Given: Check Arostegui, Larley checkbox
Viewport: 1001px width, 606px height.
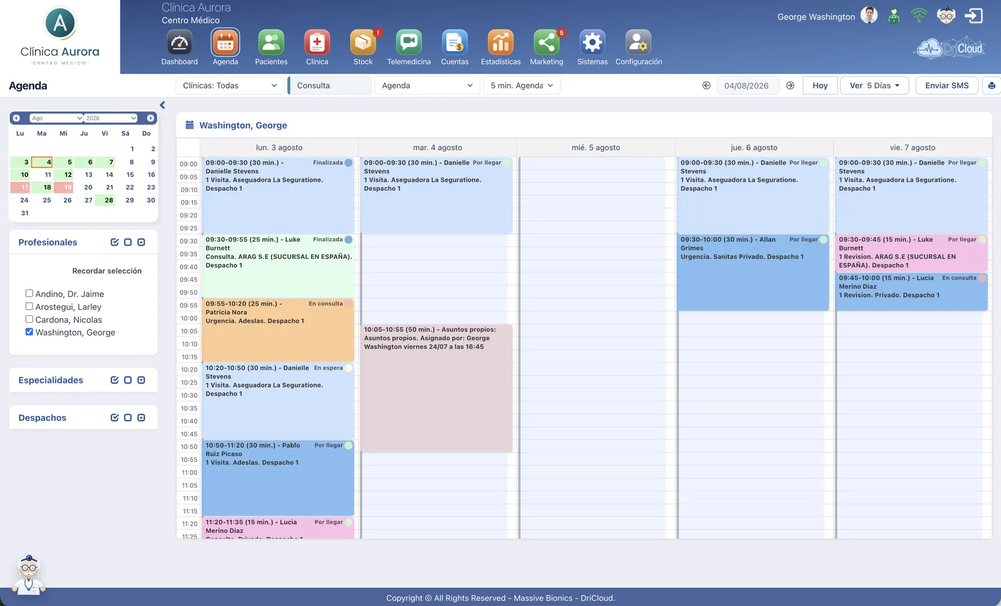Looking at the screenshot, I should coord(29,306).
